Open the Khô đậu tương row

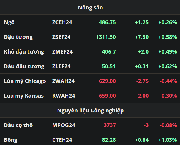24,52
